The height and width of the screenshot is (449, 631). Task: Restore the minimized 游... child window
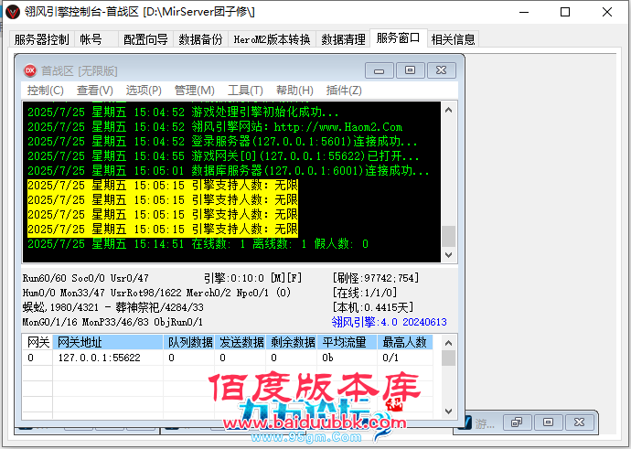click(517, 422)
